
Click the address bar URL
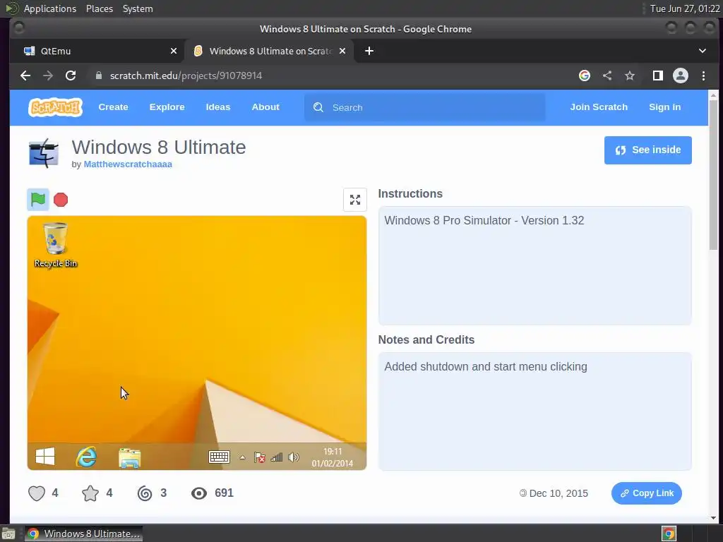pyautogui.click(x=186, y=76)
